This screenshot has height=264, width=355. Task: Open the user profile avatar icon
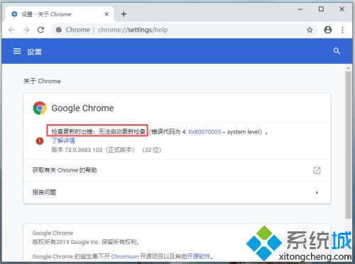point(328,30)
